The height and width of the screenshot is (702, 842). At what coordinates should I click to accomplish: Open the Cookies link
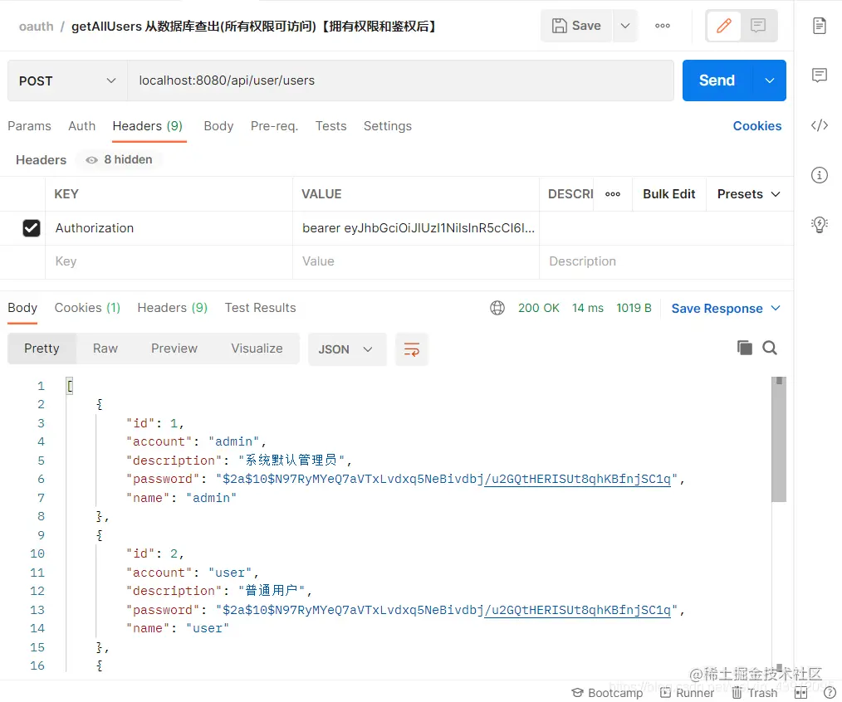[x=757, y=126]
